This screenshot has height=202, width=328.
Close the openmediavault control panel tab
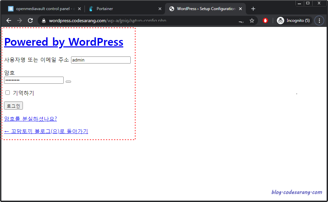point(79,9)
